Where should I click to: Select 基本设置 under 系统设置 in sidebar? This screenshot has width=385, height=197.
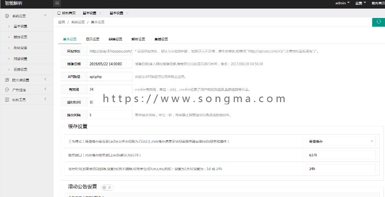pyautogui.click(x=21, y=26)
